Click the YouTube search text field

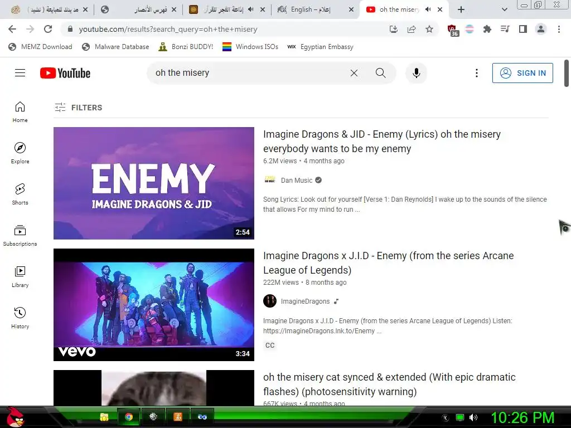248,73
